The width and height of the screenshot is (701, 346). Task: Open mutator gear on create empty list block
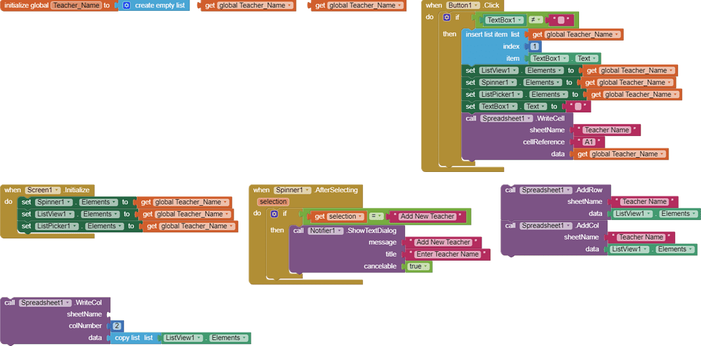point(126,6)
